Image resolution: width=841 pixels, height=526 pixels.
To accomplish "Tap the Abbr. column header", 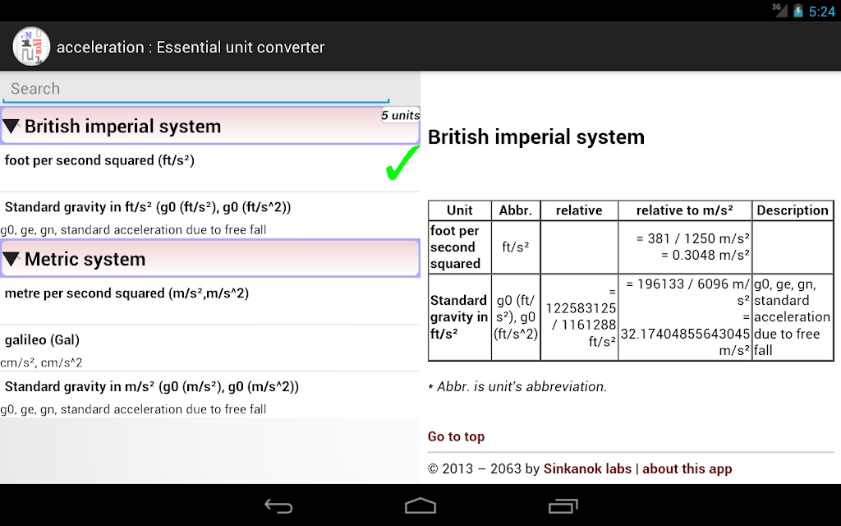I will coord(516,210).
